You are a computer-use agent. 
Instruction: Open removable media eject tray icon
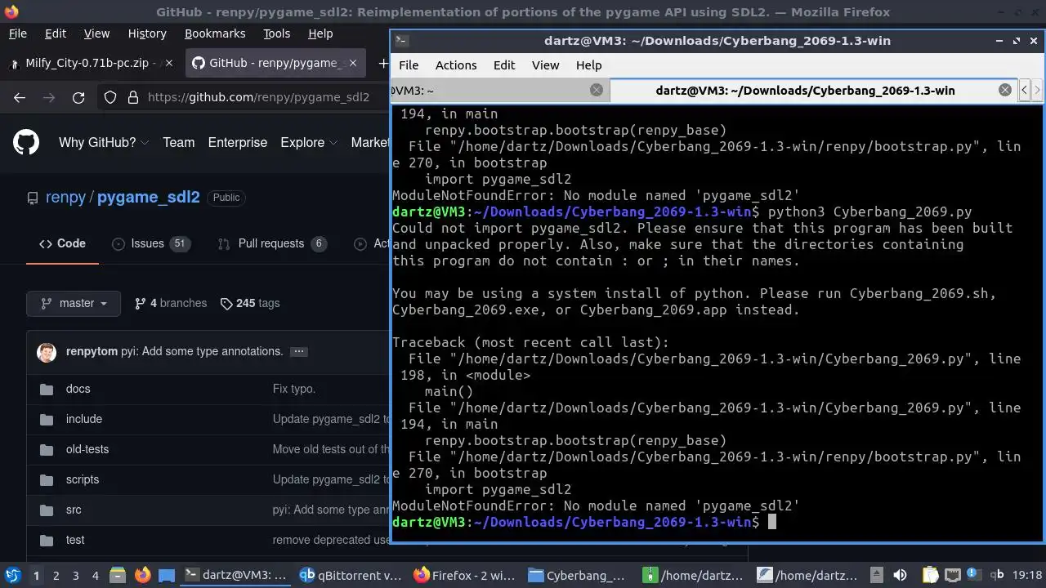pos(876,575)
